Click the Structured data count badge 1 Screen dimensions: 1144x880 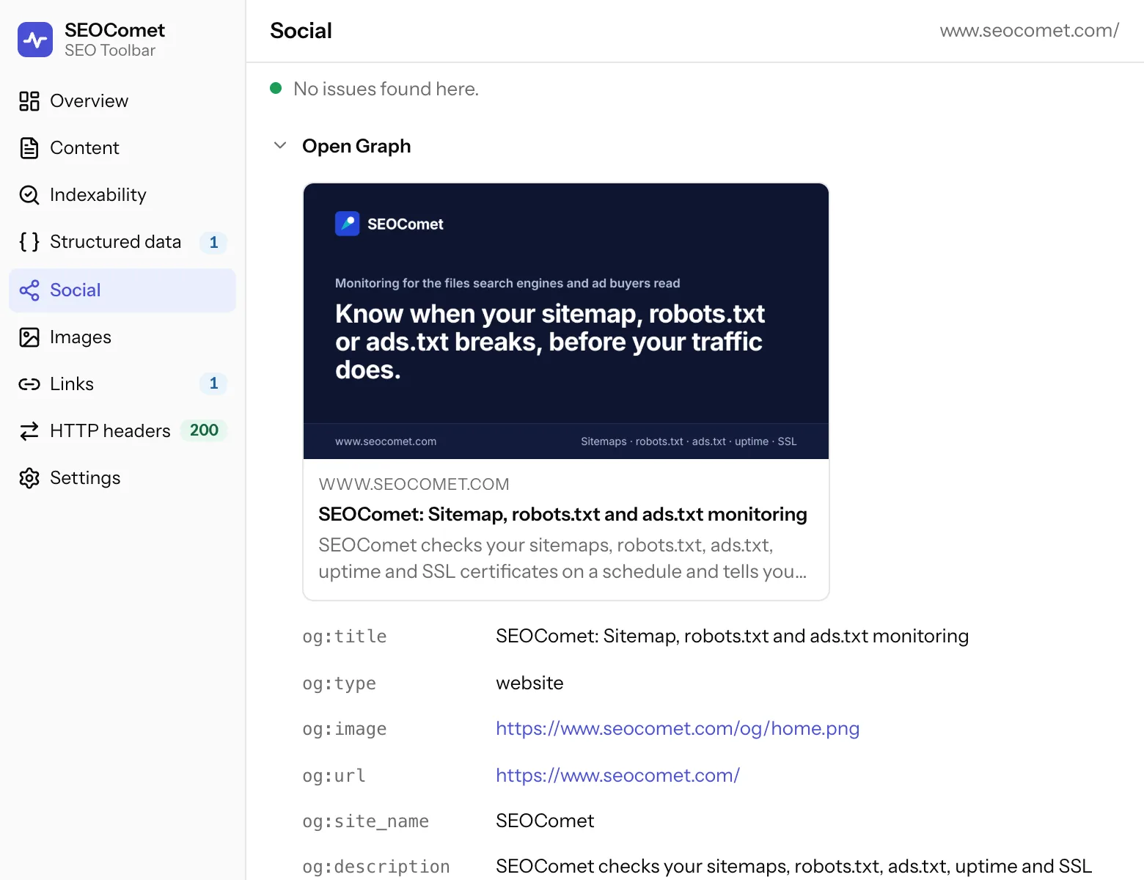coord(213,242)
